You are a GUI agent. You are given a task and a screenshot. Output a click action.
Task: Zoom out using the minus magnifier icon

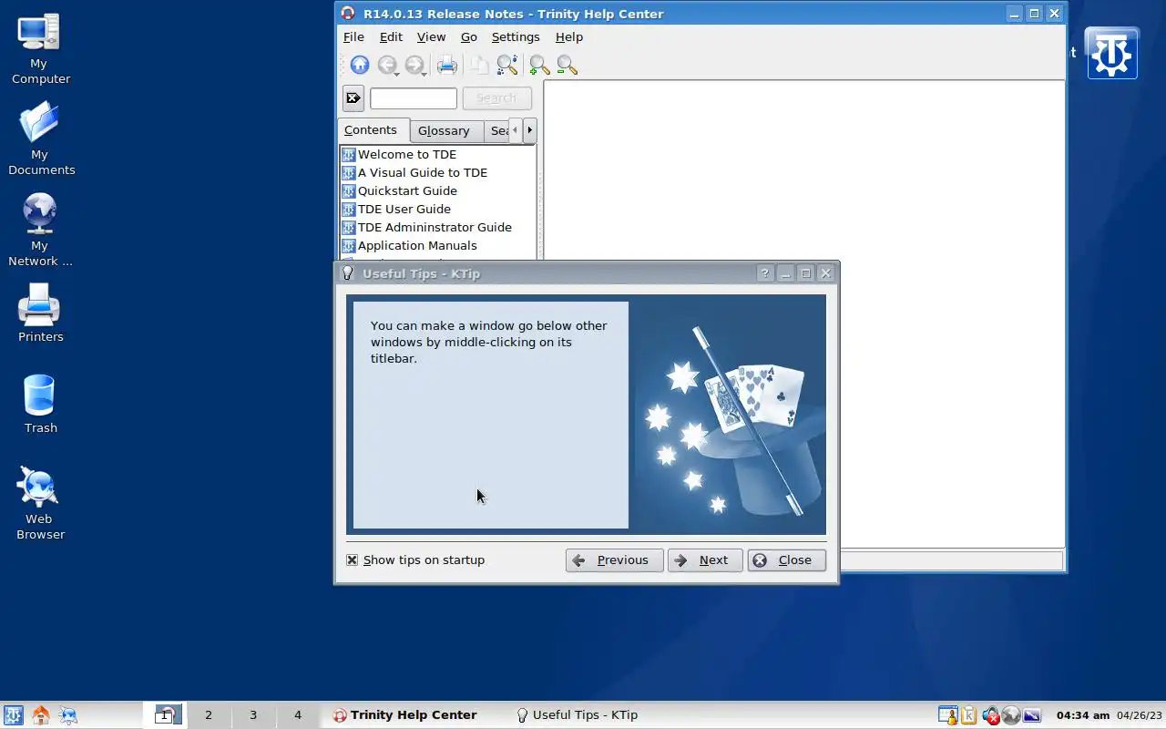coord(567,65)
